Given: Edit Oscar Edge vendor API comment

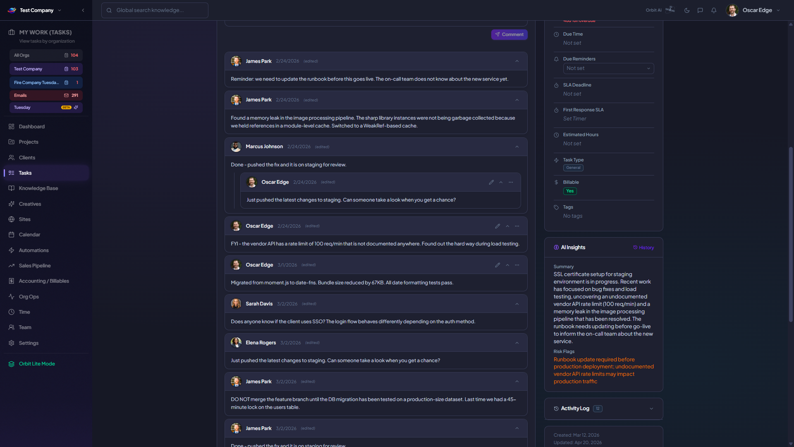Looking at the screenshot, I should coord(497,226).
